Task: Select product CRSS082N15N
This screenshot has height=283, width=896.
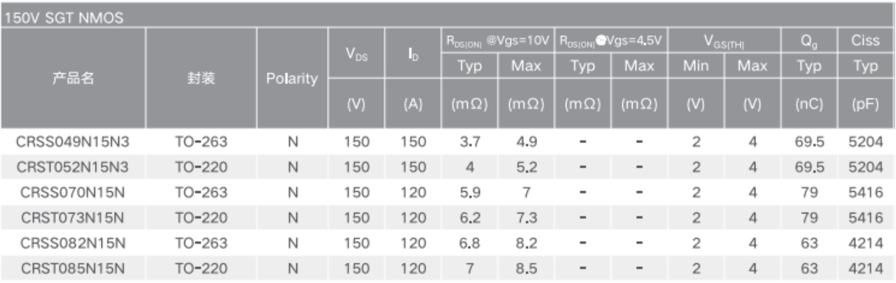Action: [x=73, y=243]
